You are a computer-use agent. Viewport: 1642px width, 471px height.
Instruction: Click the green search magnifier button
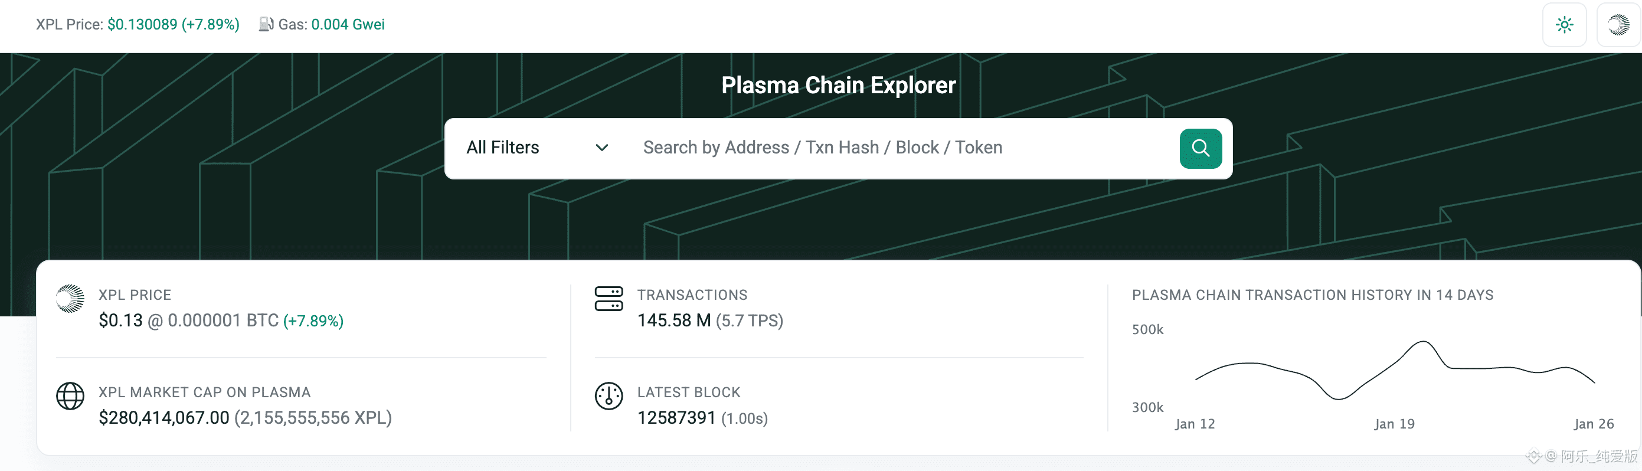pyautogui.click(x=1201, y=149)
